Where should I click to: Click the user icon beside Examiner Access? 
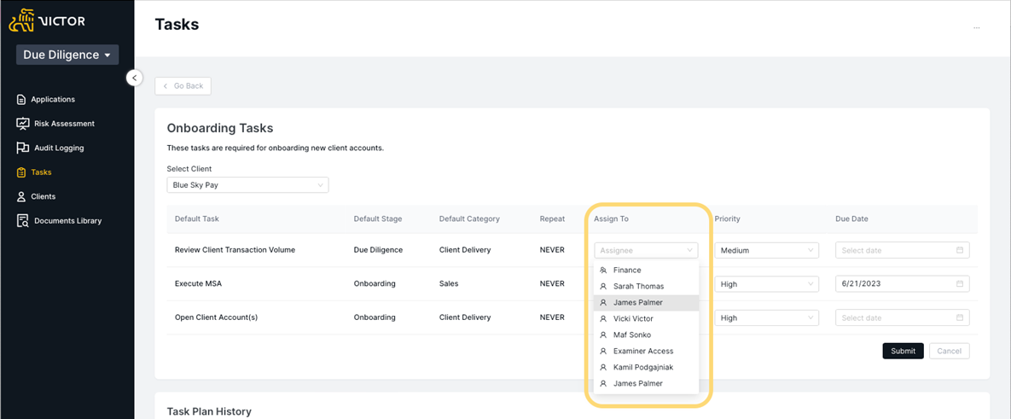(x=603, y=352)
